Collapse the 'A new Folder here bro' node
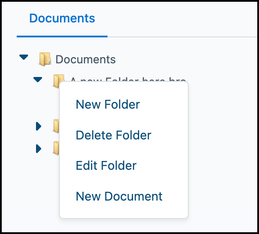The image size is (259, 234). [x=38, y=80]
